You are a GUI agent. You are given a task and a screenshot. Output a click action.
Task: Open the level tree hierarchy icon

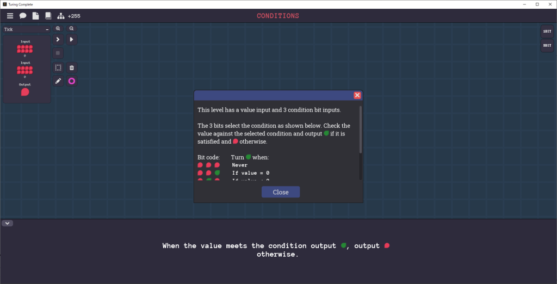point(60,16)
